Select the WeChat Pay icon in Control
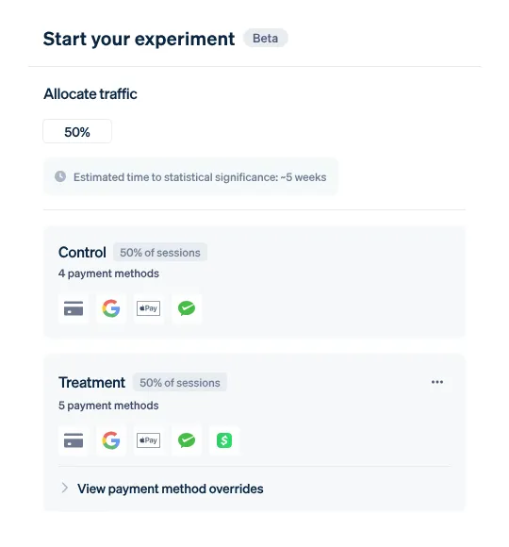The height and width of the screenshot is (547, 509). 187,308
